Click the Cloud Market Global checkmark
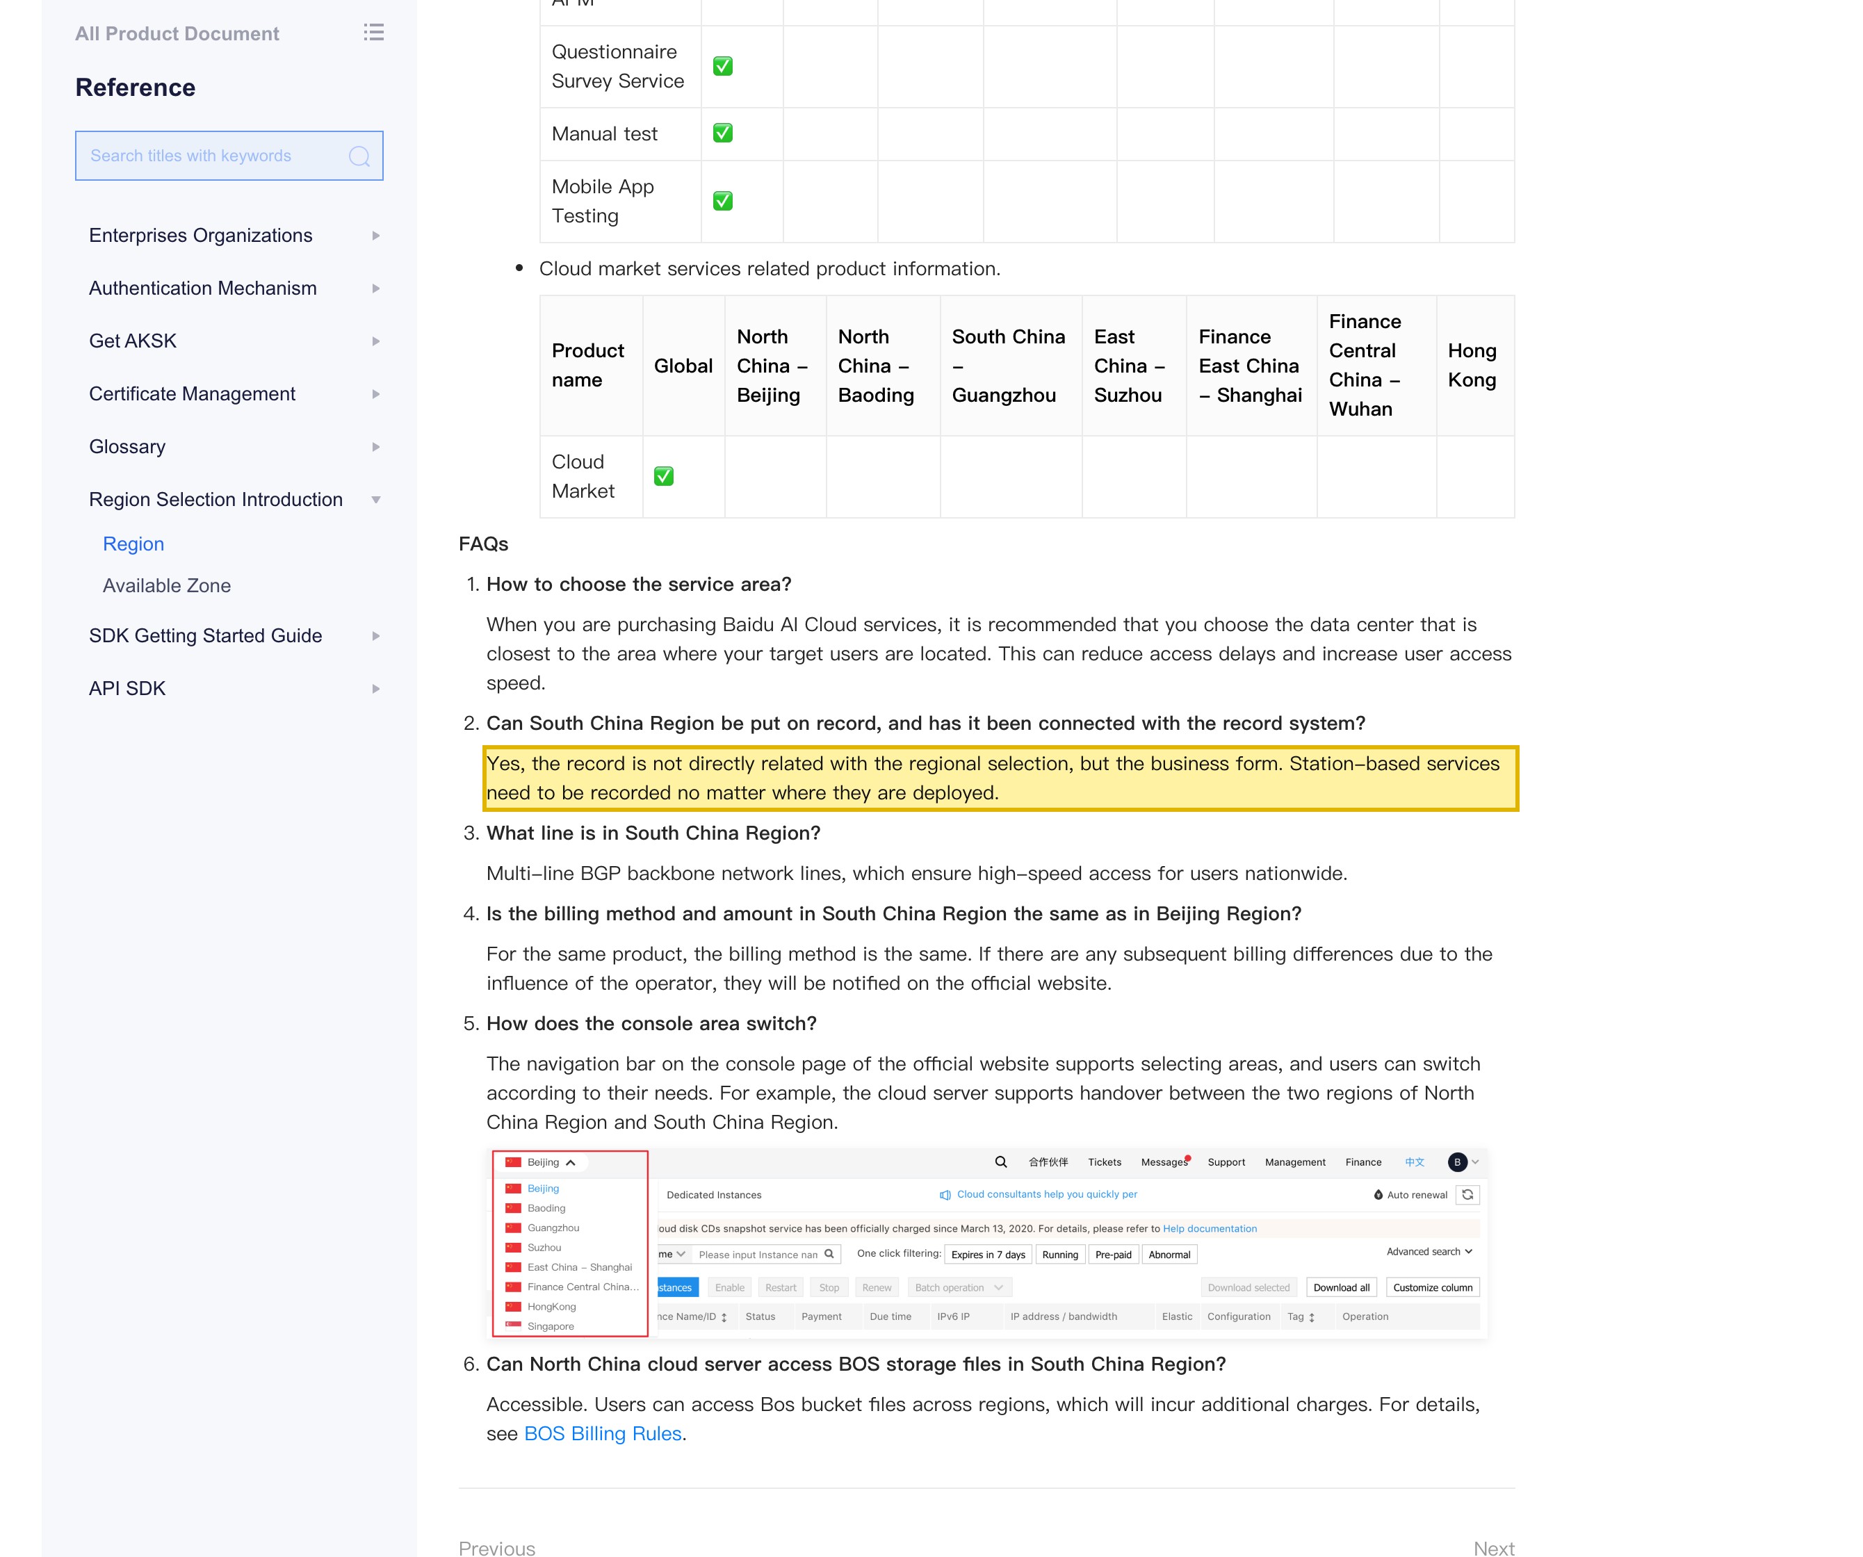The height and width of the screenshot is (1557, 1863). 664,476
